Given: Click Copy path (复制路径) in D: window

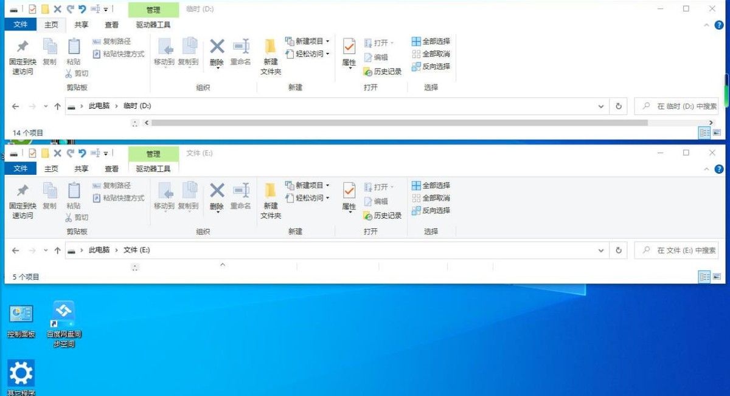Looking at the screenshot, I should click(x=112, y=41).
